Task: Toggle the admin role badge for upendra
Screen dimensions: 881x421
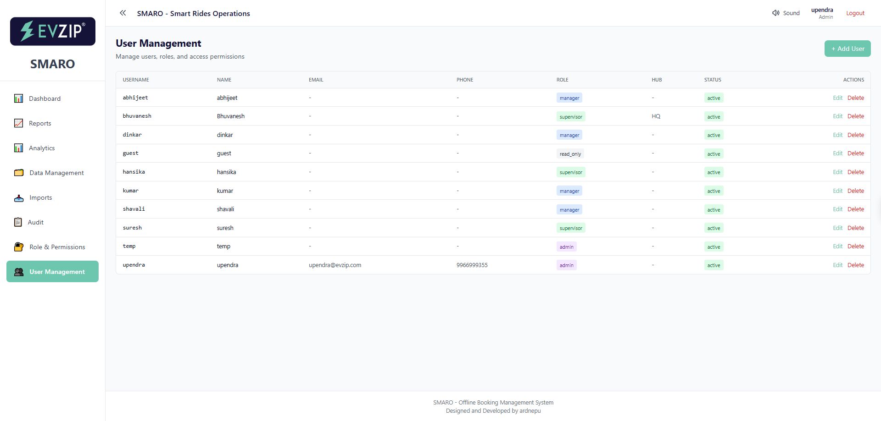Action: point(566,265)
